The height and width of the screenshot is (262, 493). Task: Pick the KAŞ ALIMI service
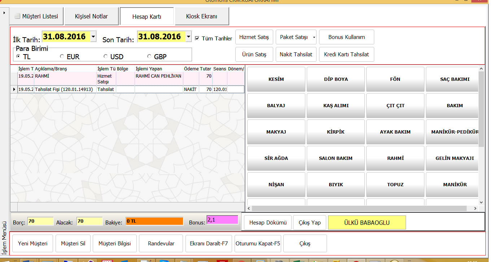point(336,105)
